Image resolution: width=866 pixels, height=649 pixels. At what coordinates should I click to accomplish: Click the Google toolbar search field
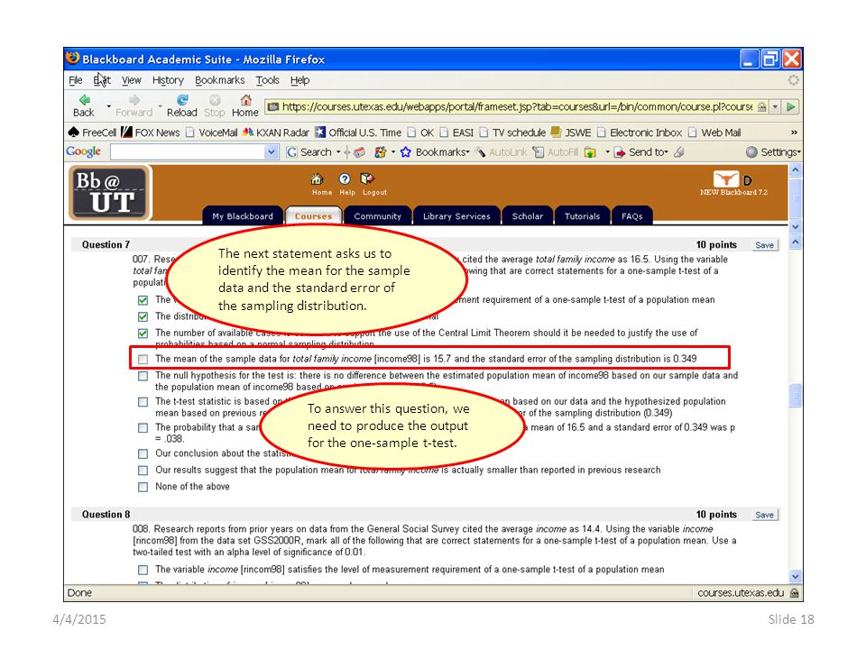click(189, 151)
